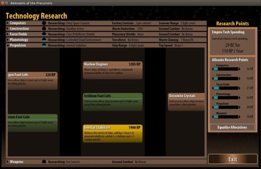
Task: Click the Irridium Fuel Cells card
Action: tap(113, 102)
